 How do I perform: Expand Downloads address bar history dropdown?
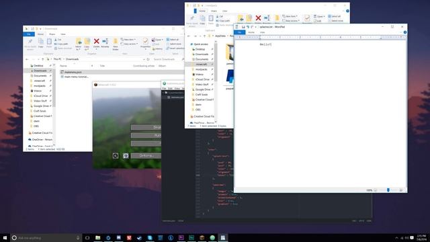tap(144, 59)
